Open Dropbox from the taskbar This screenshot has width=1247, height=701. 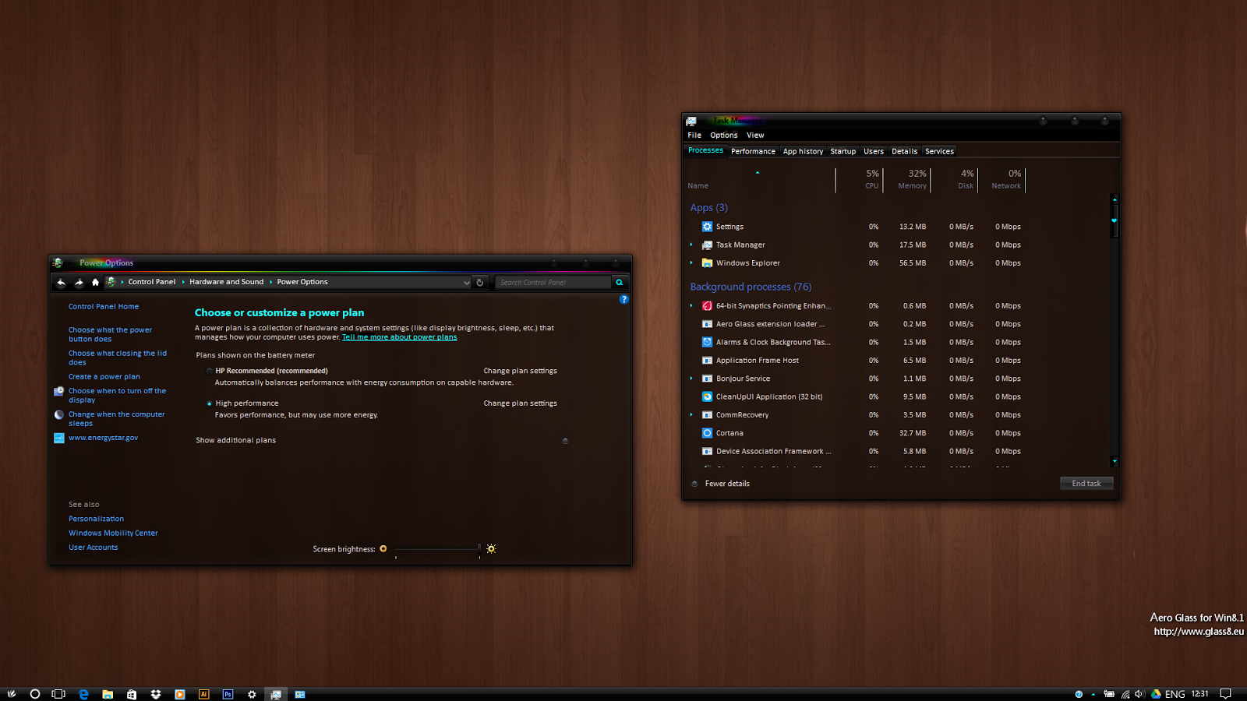coord(156,694)
